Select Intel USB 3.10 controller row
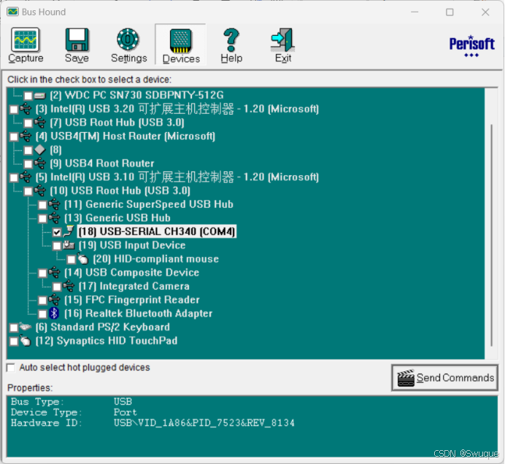This screenshot has height=464, width=505. pyautogui.click(x=177, y=177)
